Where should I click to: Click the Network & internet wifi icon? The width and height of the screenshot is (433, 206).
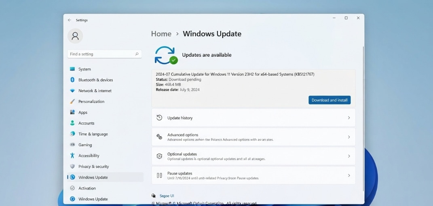pos(72,91)
